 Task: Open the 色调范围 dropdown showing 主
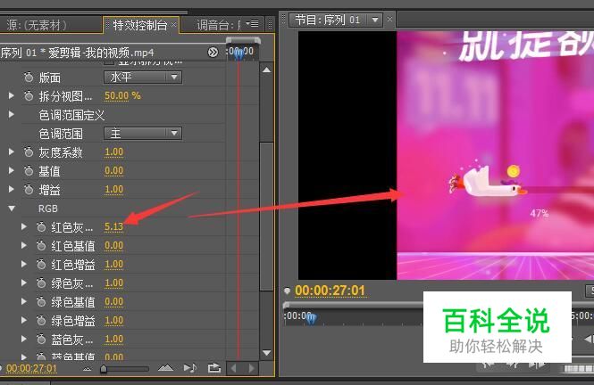tap(143, 133)
